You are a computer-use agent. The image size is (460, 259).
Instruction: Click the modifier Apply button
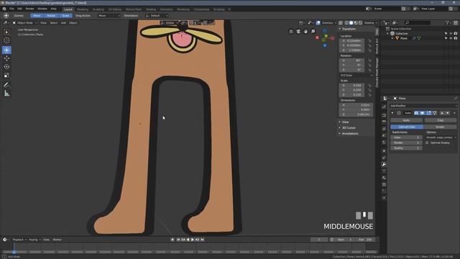(406, 120)
